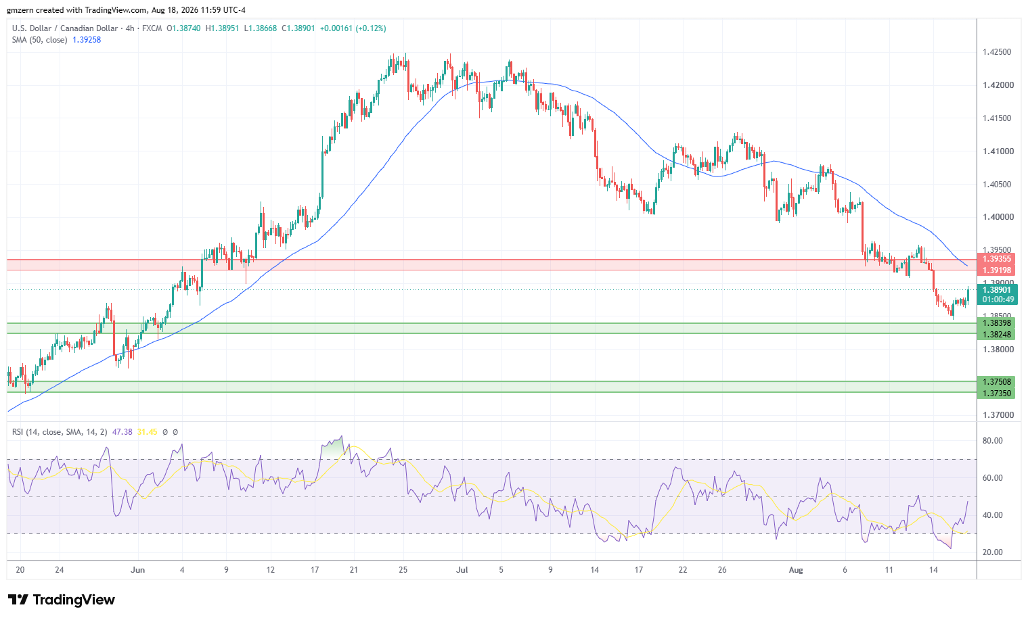Select the 1.39198 red price label
This screenshot has height=620, width=1028.
click(997, 270)
